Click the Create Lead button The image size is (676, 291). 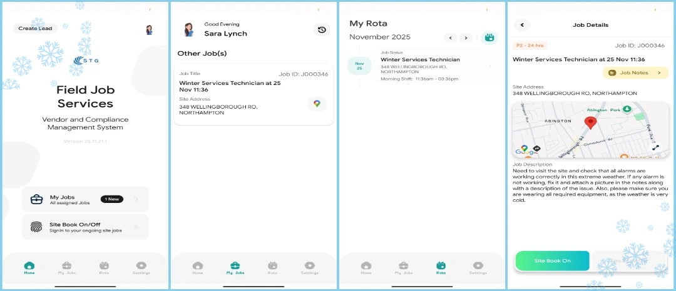pyautogui.click(x=36, y=28)
